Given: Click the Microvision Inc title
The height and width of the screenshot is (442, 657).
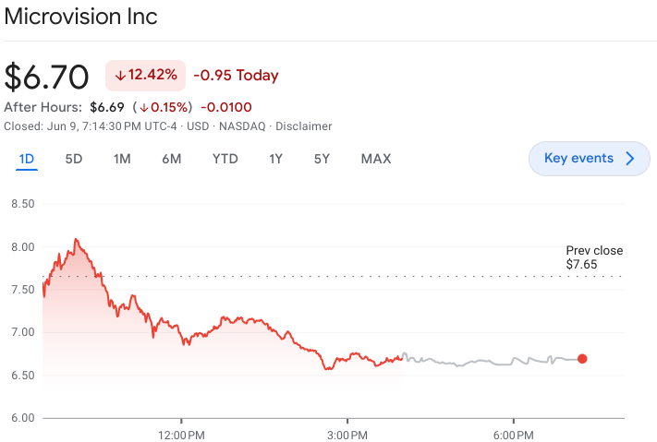Looking at the screenshot, I should pos(81,17).
